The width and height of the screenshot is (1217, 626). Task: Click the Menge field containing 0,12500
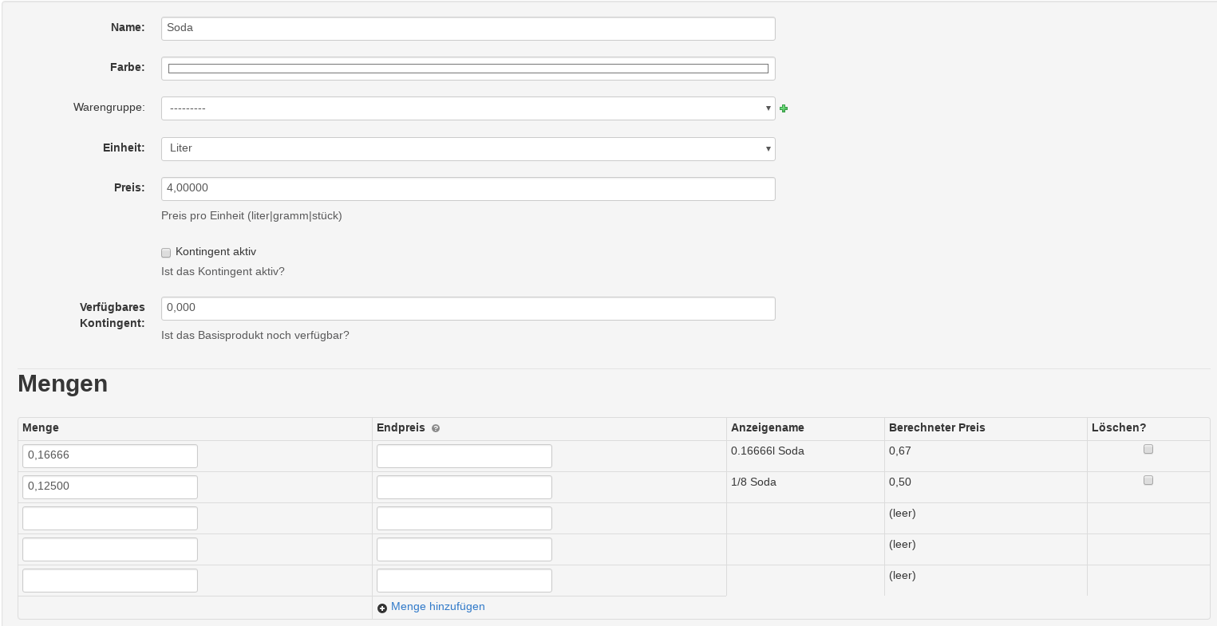[110, 486]
